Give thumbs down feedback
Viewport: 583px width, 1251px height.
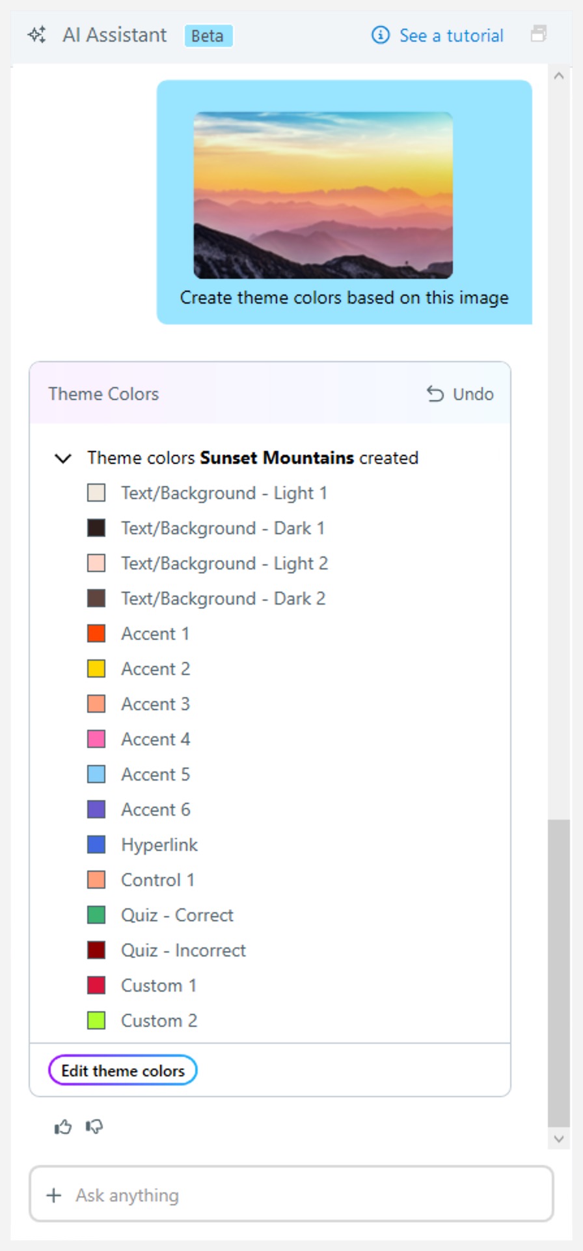click(x=94, y=1127)
